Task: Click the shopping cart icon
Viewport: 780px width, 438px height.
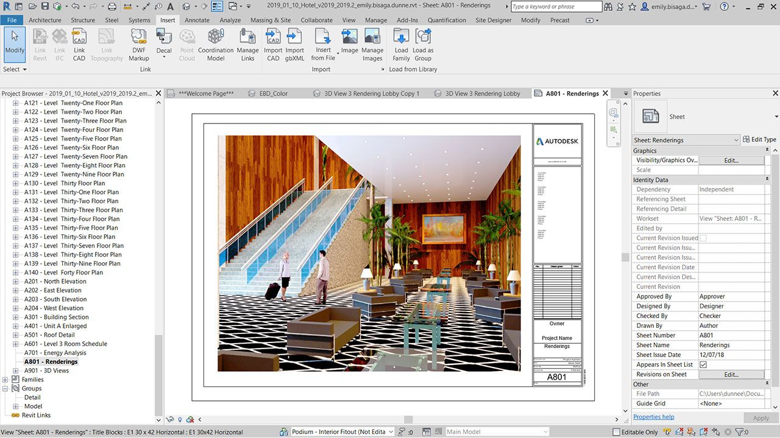Action: click(x=706, y=6)
